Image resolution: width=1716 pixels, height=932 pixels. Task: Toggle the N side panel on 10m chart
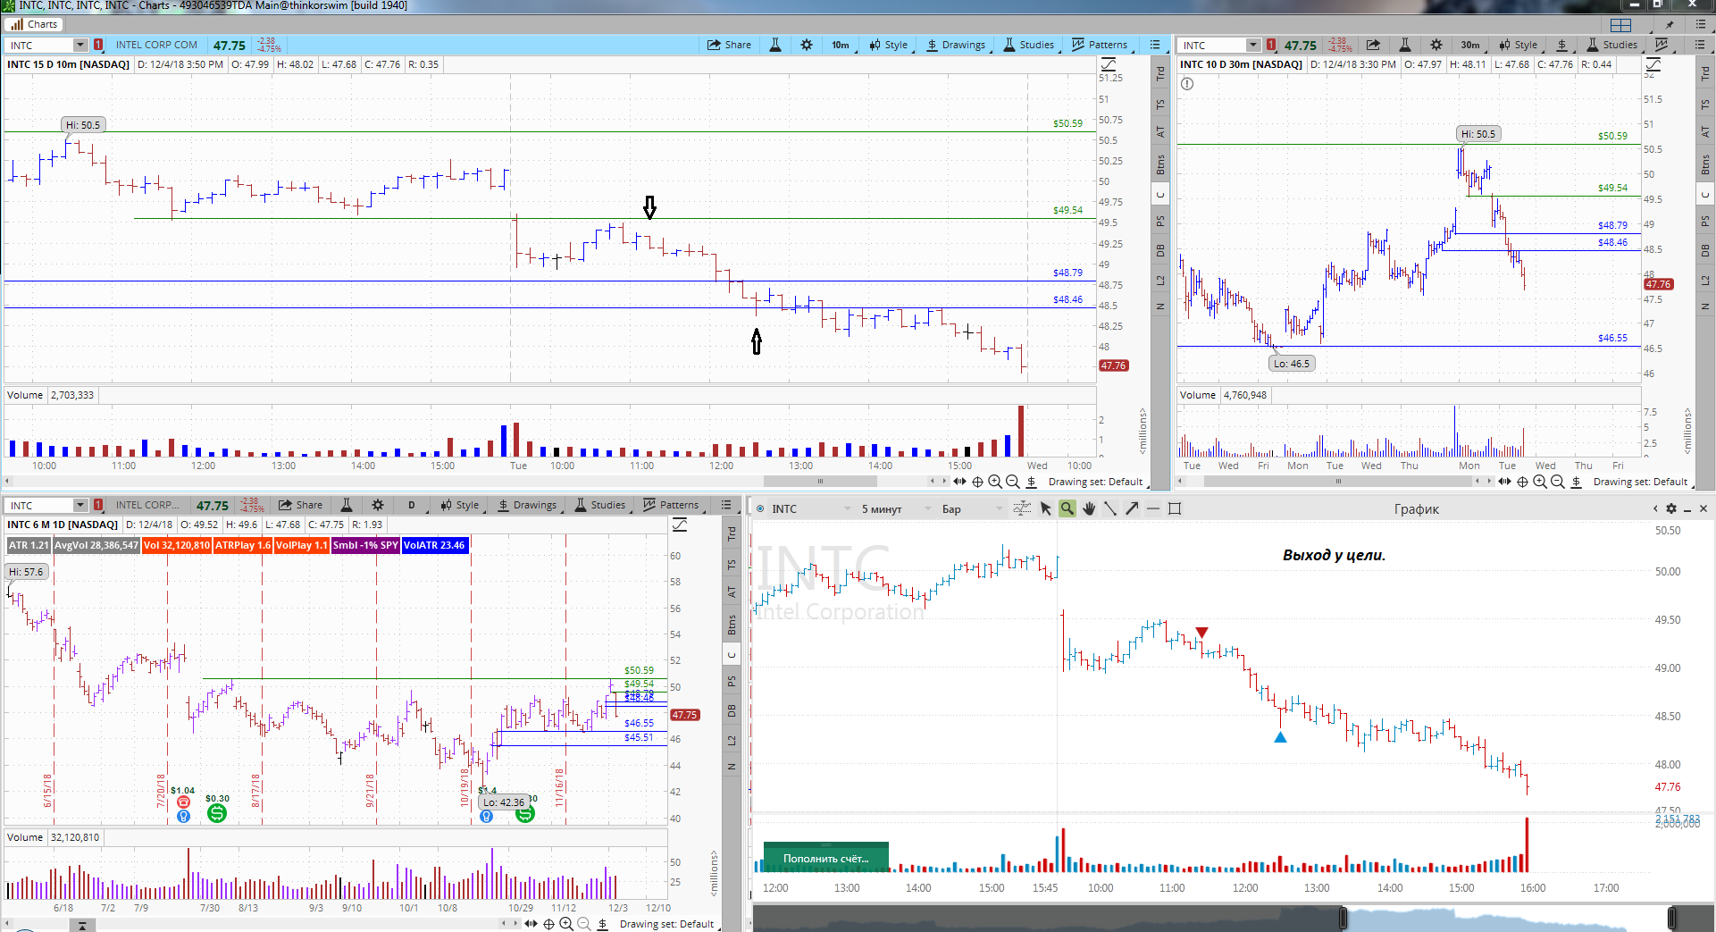[x=1160, y=306]
